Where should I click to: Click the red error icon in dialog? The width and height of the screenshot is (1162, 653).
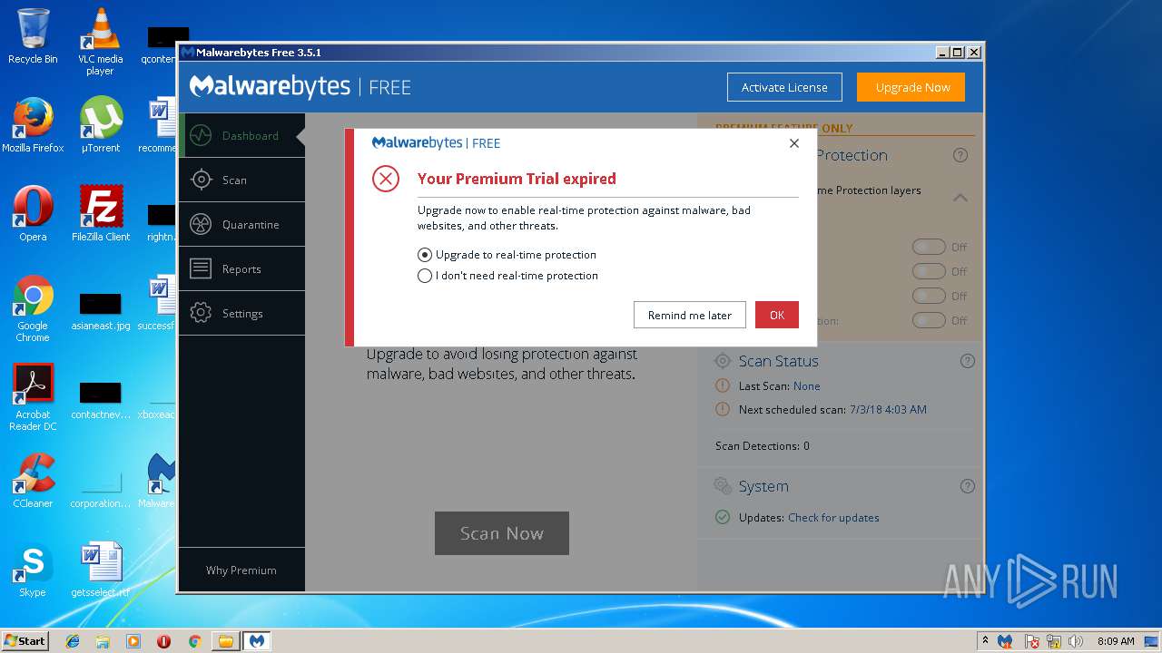click(386, 179)
